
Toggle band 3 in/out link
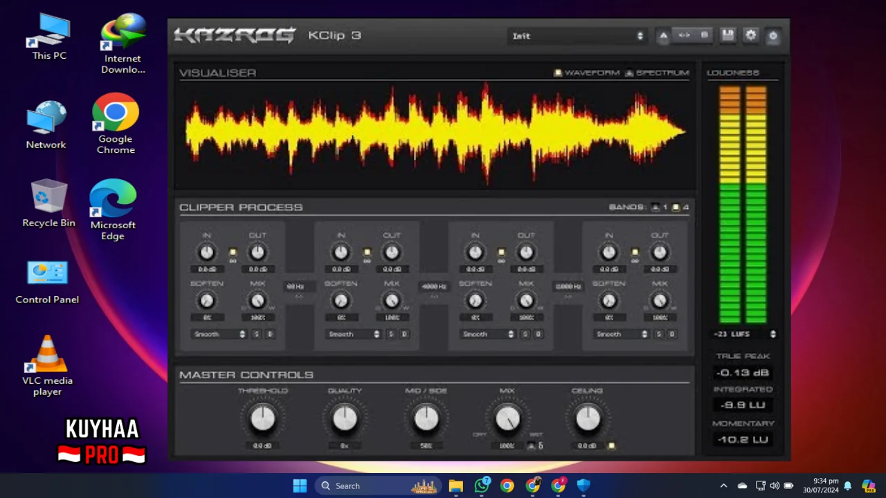tap(501, 252)
